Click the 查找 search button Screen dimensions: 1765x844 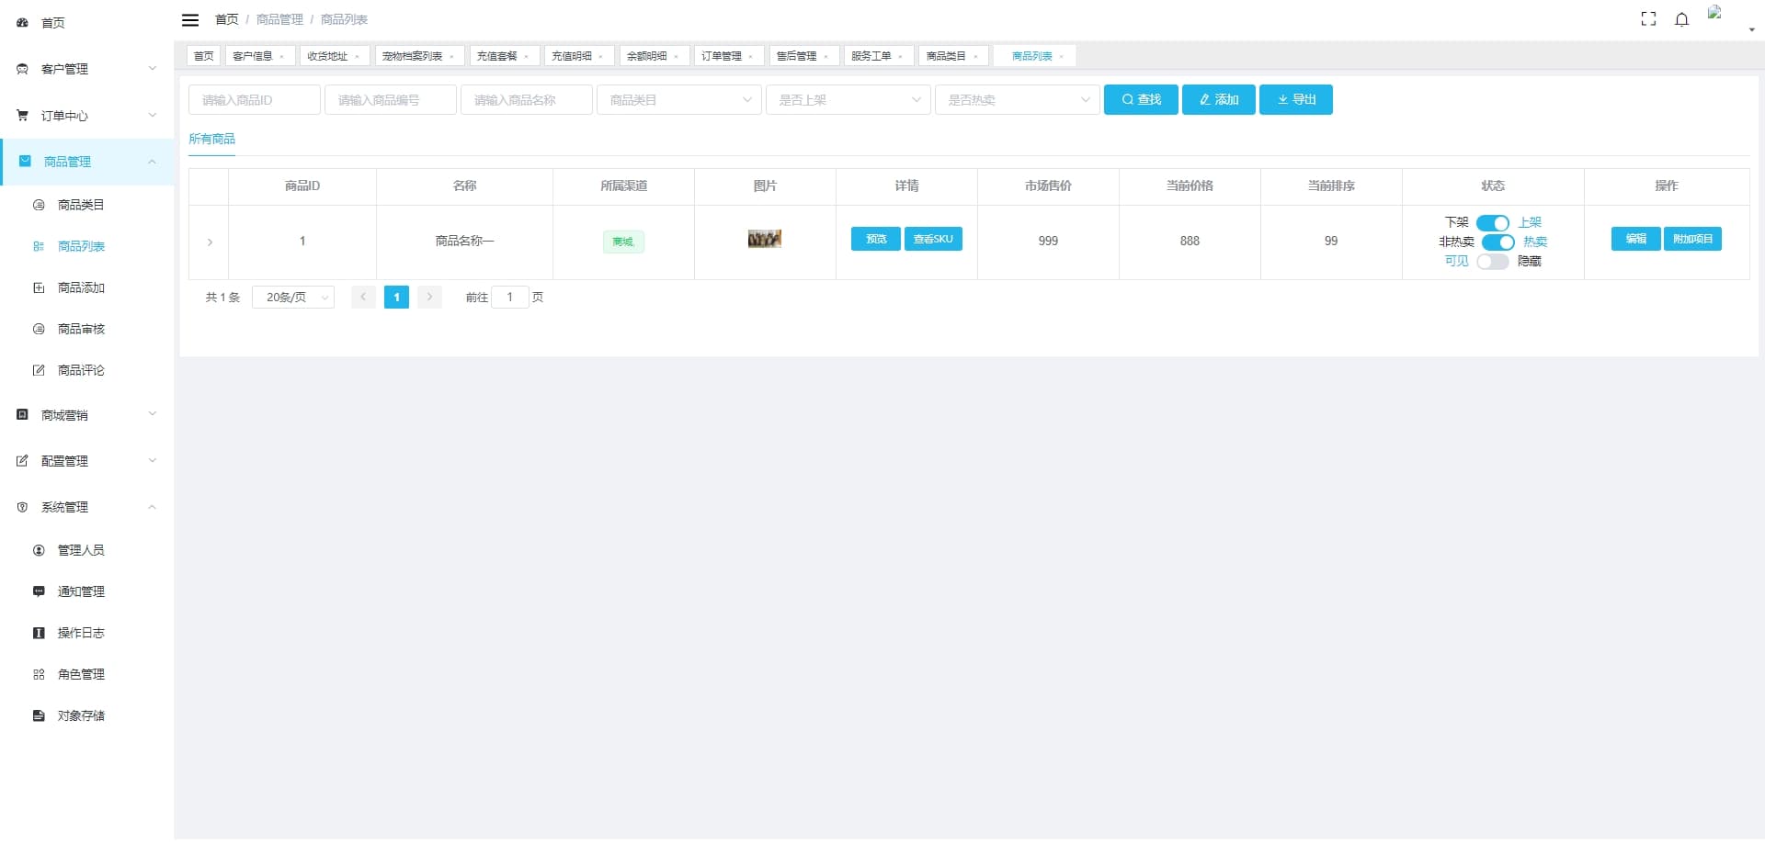click(1141, 100)
